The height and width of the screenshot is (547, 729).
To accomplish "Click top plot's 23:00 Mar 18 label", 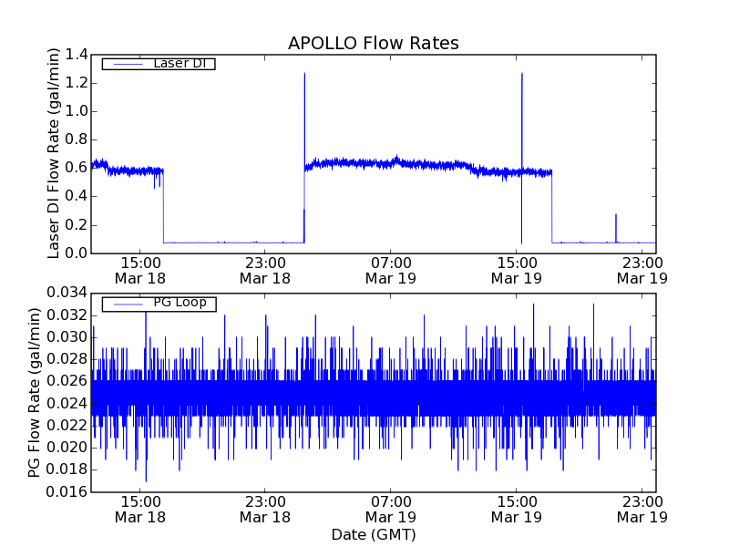I will point(265,271).
